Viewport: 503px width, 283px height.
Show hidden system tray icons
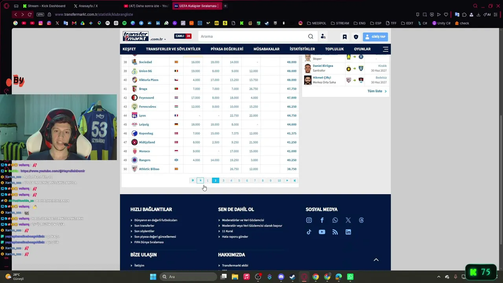click(439, 277)
